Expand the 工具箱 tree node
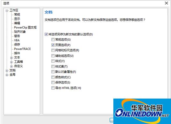 coord(12,62)
